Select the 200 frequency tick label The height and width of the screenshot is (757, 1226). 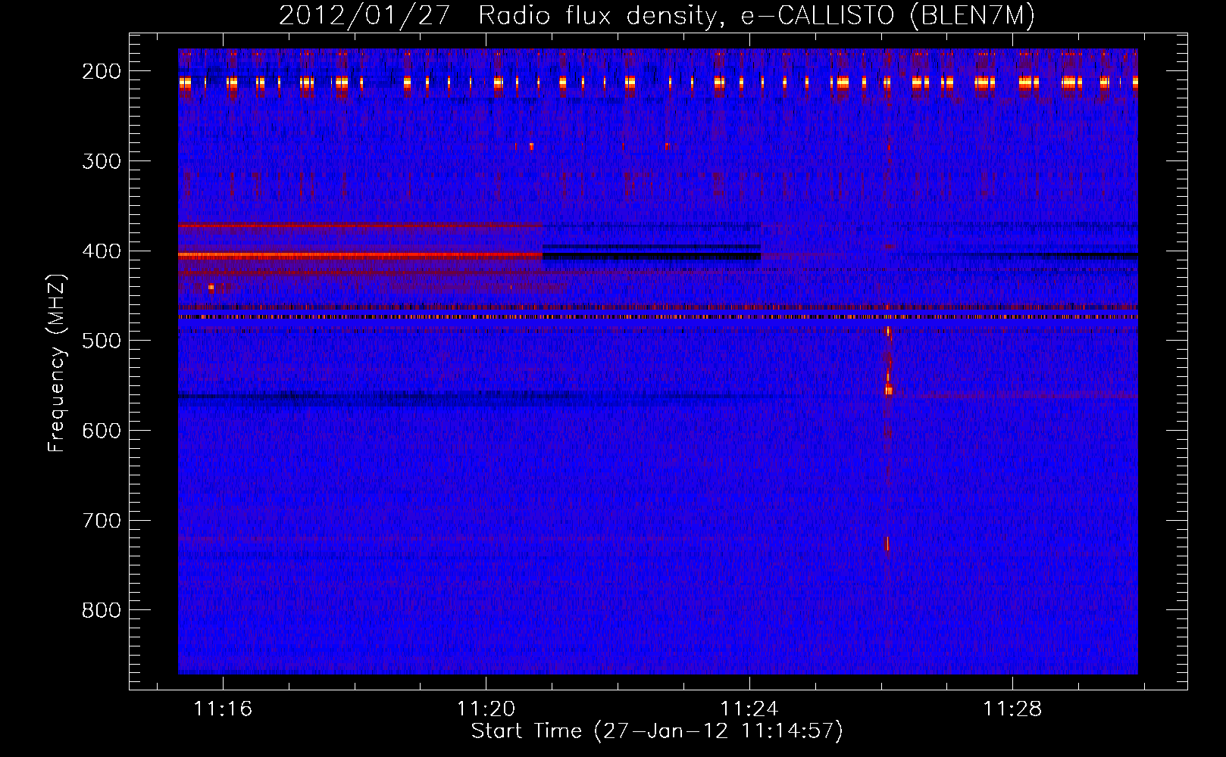pyautogui.click(x=101, y=71)
